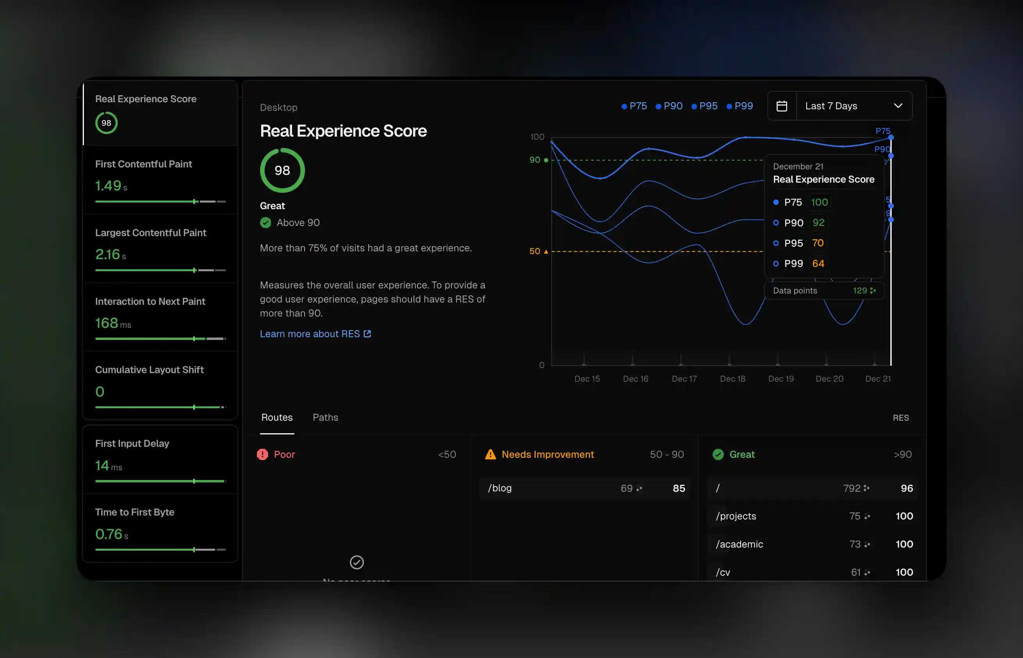The width and height of the screenshot is (1023, 658).
Task: Open the calendar date picker icon
Action: pyautogui.click(x=782, y=105)
